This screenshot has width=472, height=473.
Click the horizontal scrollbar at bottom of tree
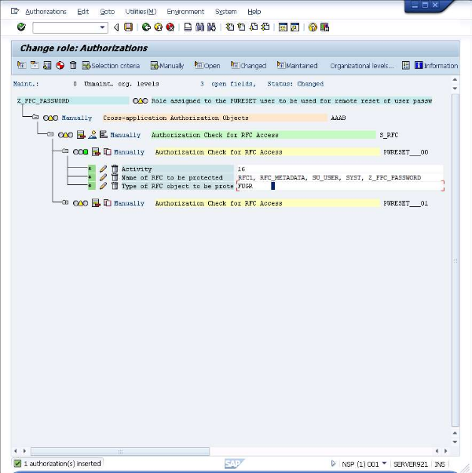tap(236, 451)
